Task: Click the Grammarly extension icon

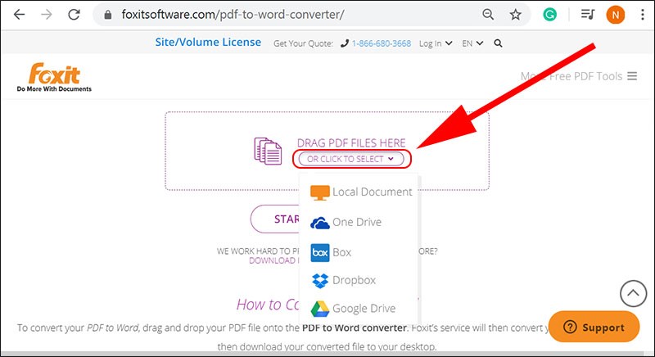Action: coord(549,15)
